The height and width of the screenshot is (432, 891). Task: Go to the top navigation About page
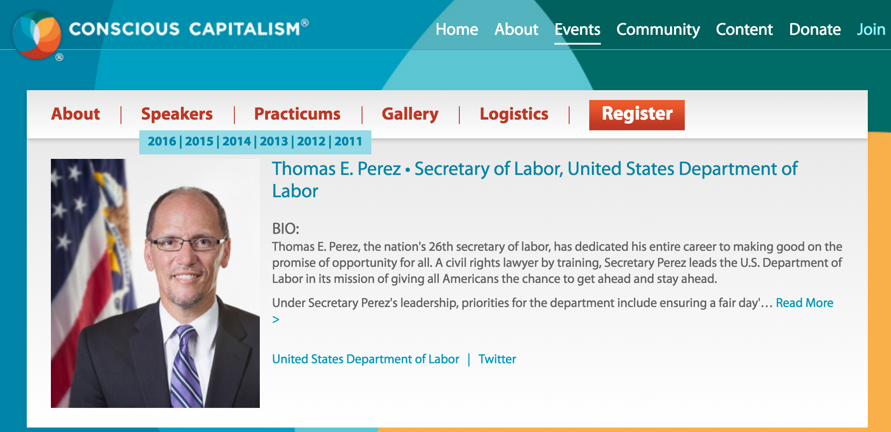tap(516, 29)
